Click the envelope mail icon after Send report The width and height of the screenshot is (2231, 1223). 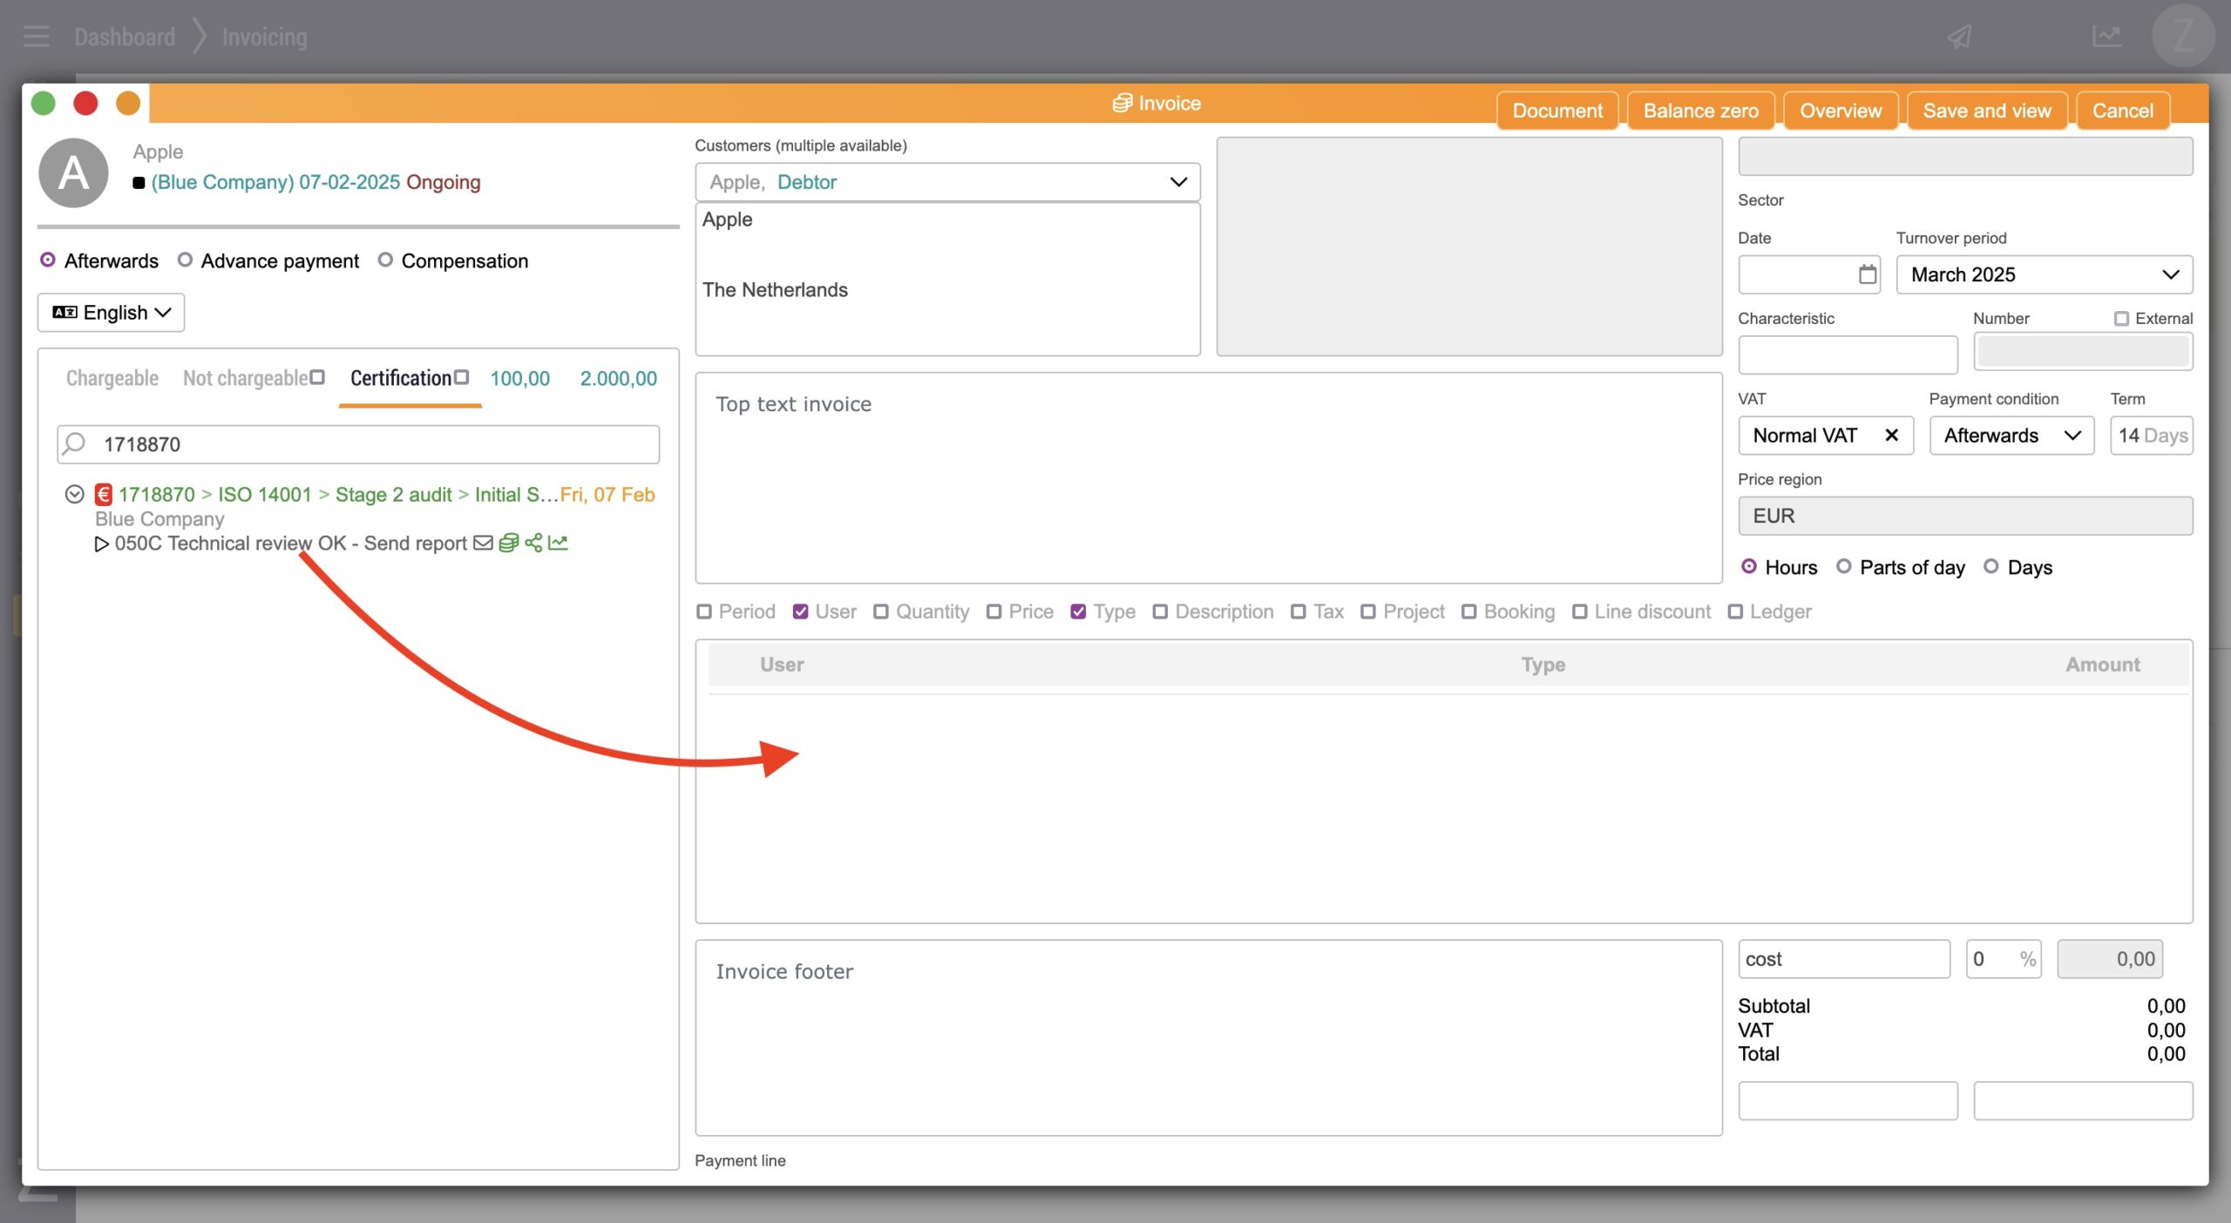pos(483,544)
